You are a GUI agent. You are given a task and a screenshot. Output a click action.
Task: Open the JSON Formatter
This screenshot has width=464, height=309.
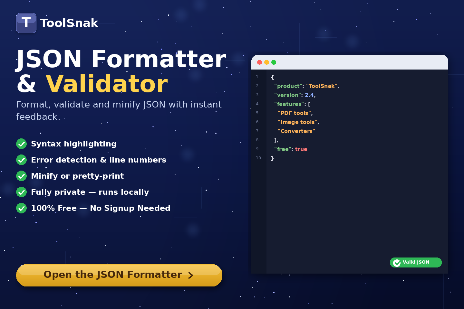coord(119,275)
